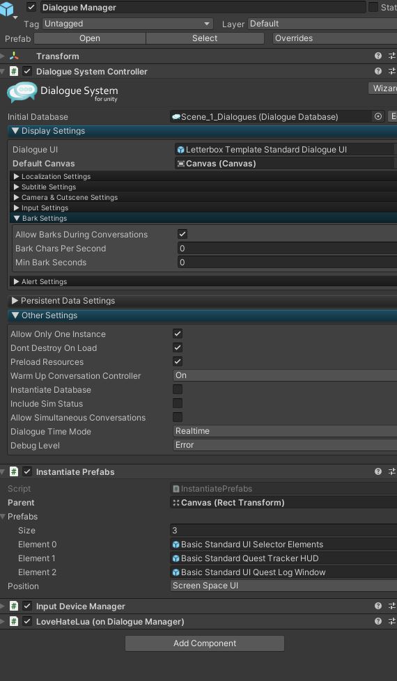Open the Dialogue System Wizard button
Viewport: 397px width, 681px height.
click(x=382, y=88)
